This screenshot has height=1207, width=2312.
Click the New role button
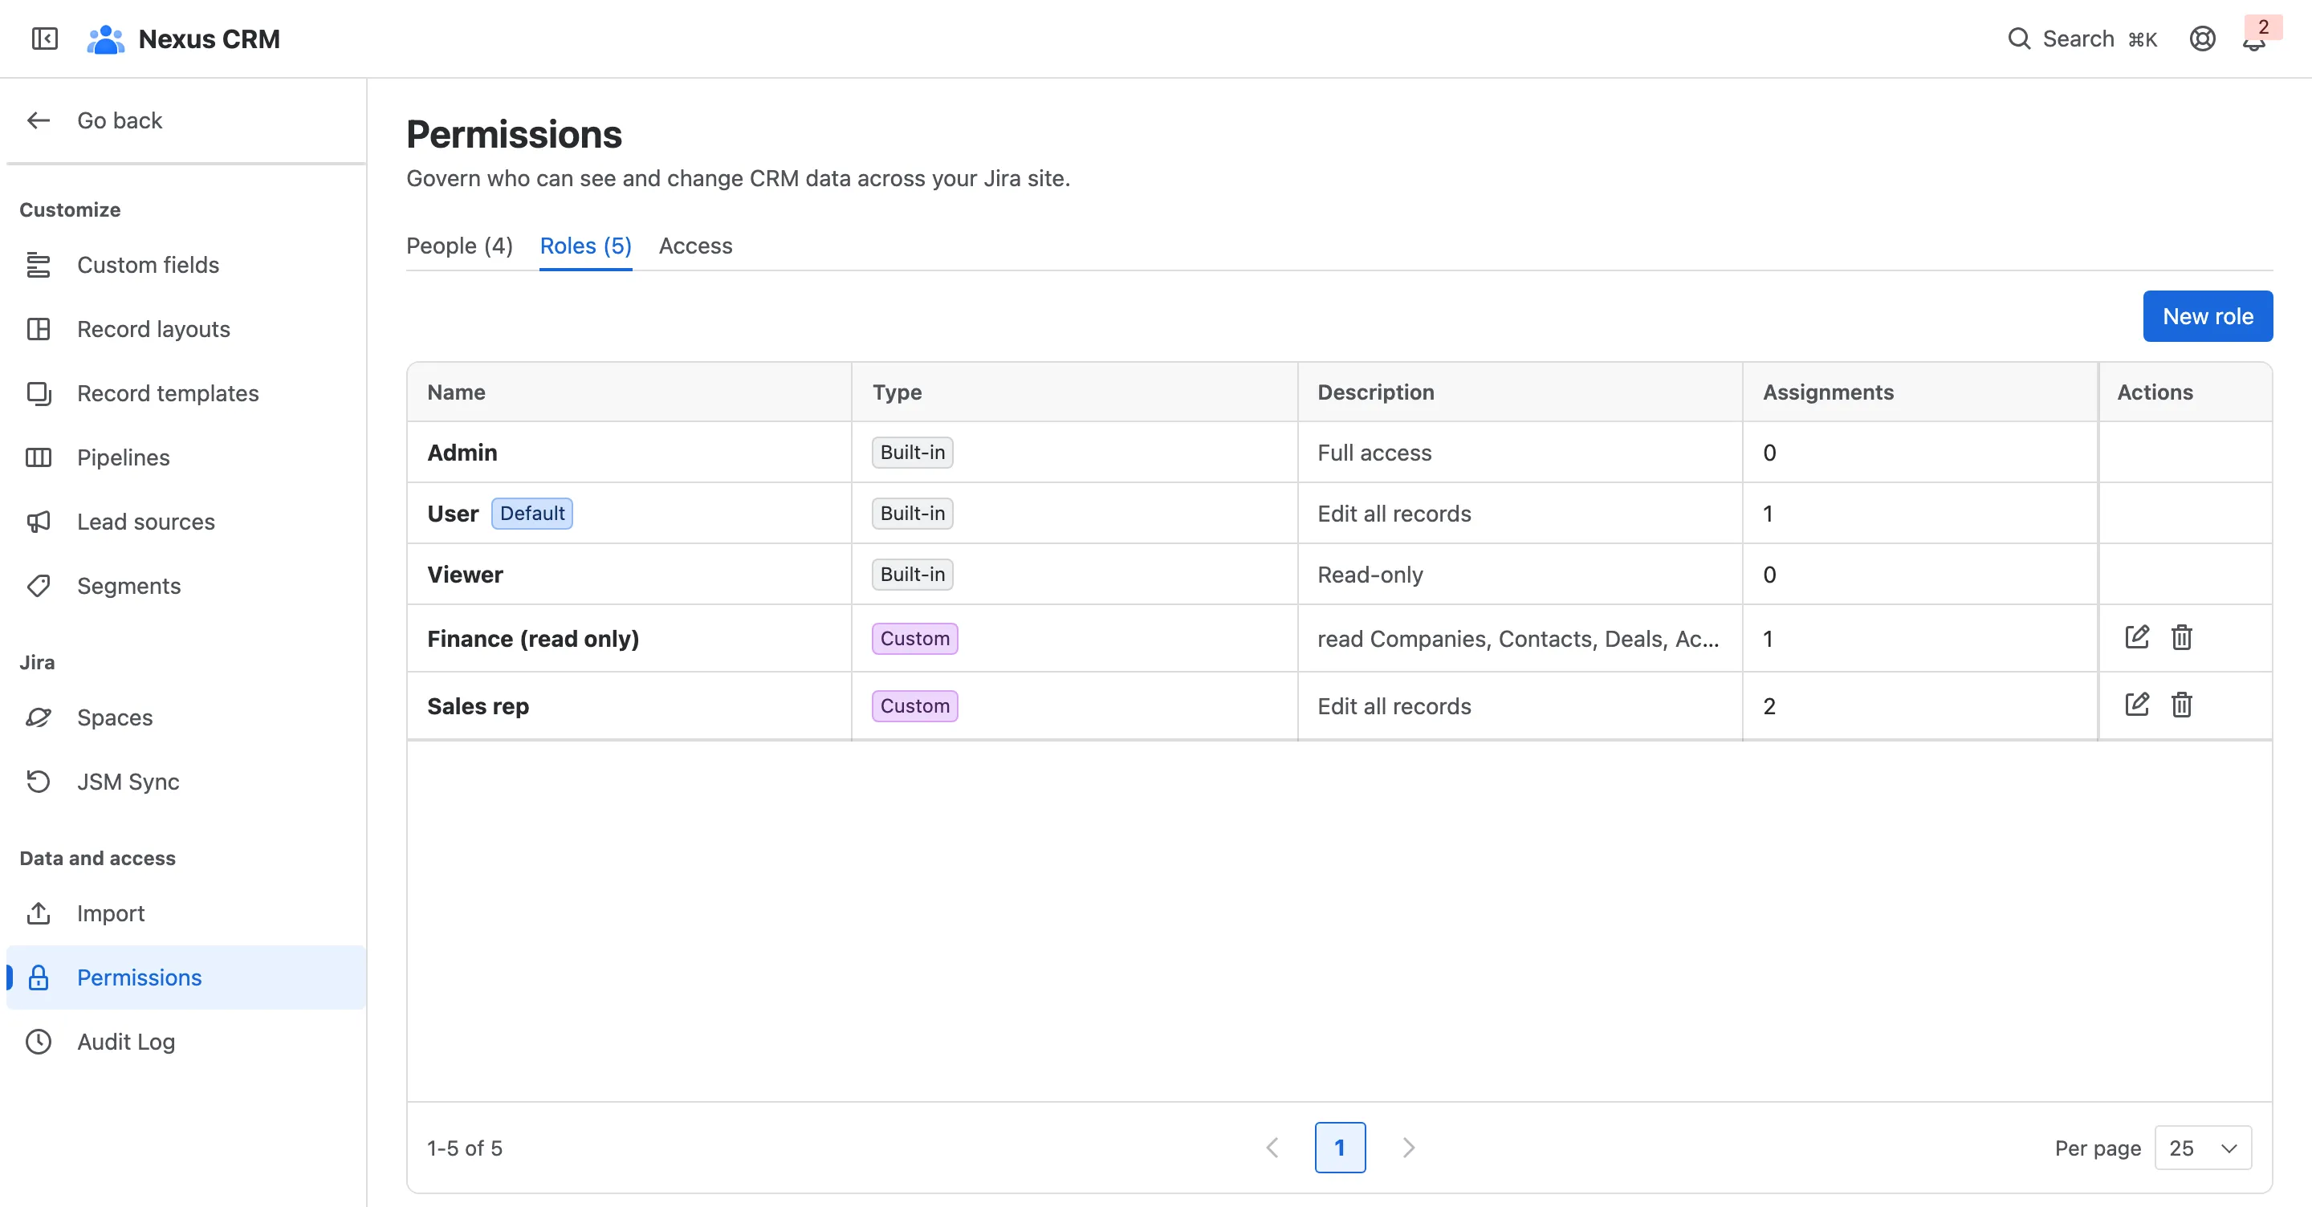click(x=2208, y=316)
